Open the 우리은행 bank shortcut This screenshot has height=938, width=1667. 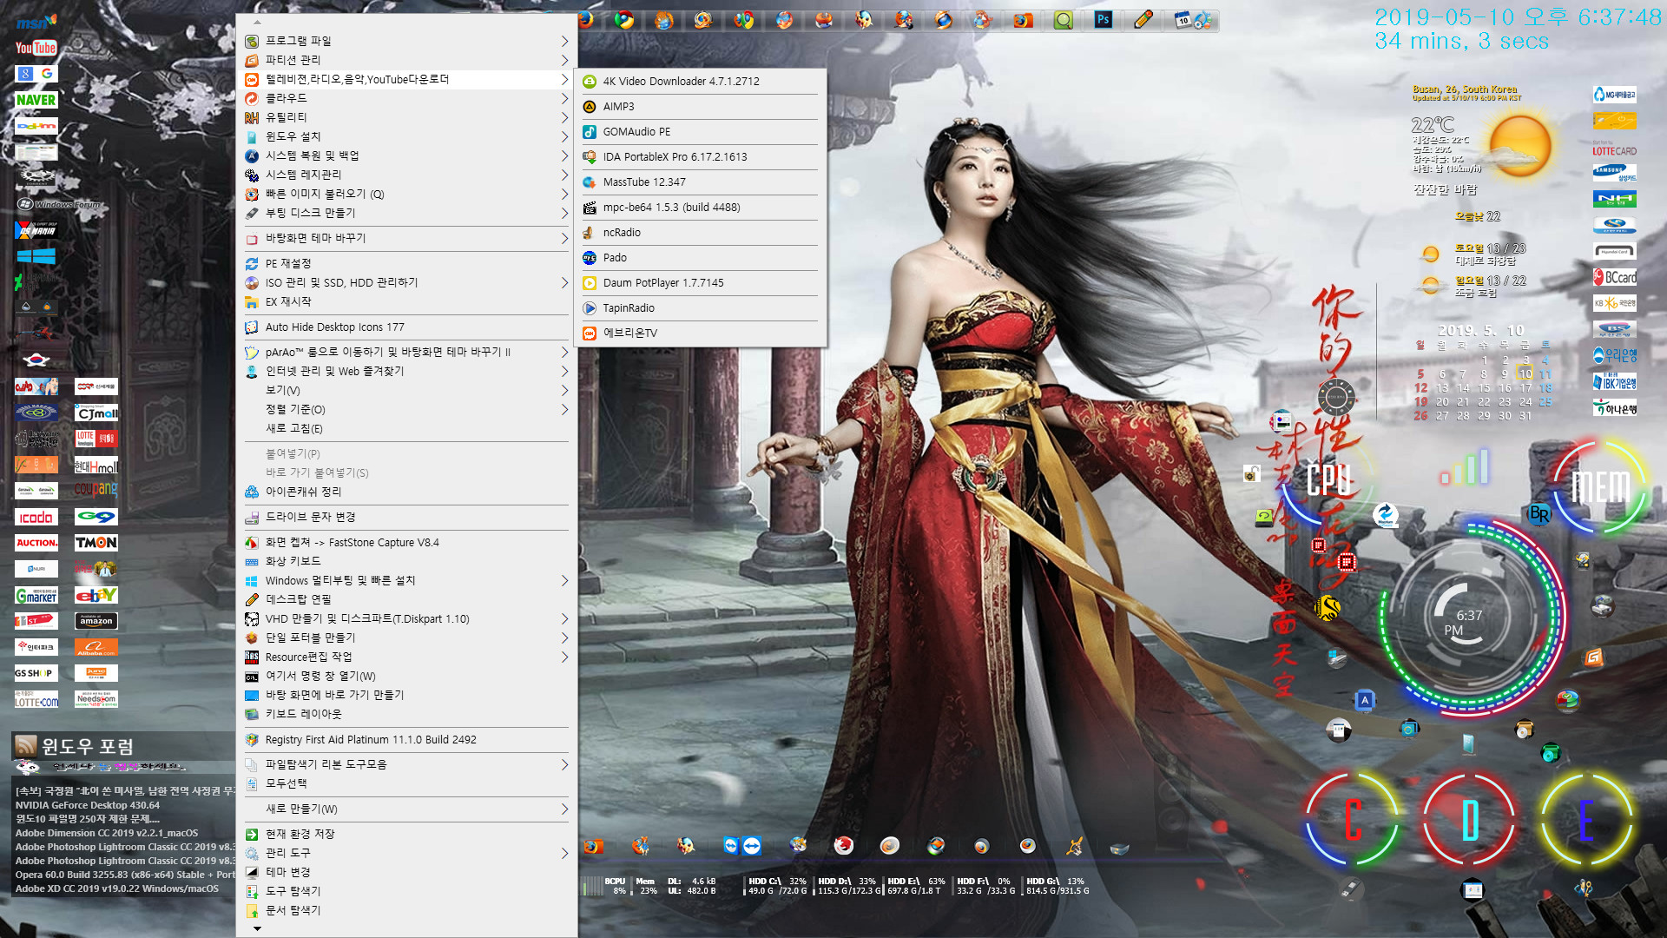(x=1614, y=355)
